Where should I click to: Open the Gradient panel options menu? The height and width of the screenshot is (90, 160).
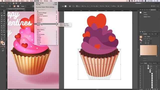tap(159, 34)
